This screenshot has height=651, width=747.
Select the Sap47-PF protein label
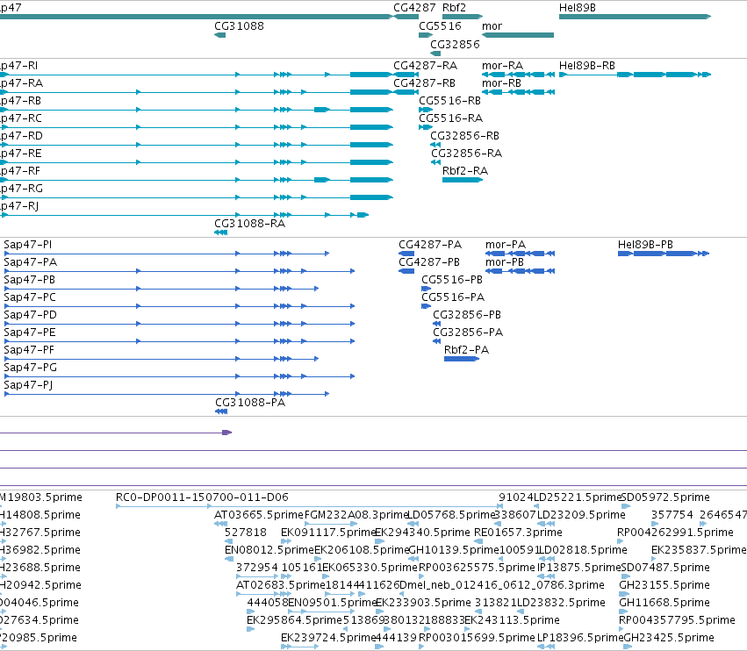tap(29, 349)
